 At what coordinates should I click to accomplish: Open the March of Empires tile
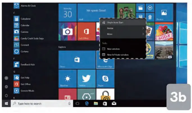[164, 50]
